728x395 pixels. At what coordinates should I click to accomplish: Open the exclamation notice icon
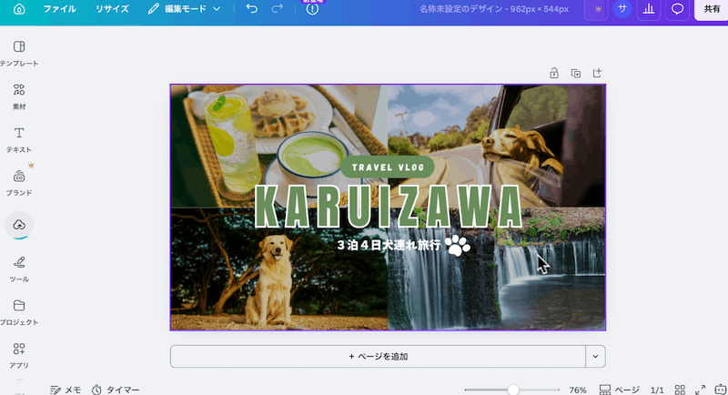pos(312,9)
